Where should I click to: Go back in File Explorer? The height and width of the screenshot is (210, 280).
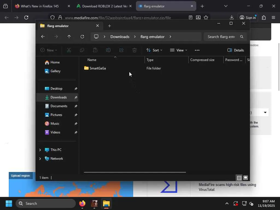coord(43,37)
